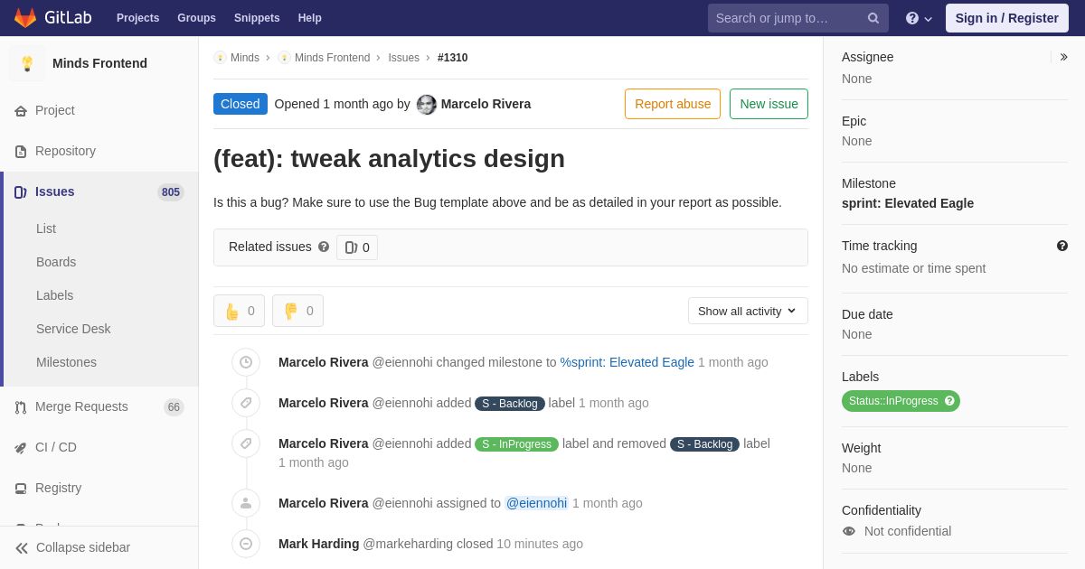Collapse the right sidebar with double chevron
Screen dimensions: 1085x569
[x=1063, y=57]
